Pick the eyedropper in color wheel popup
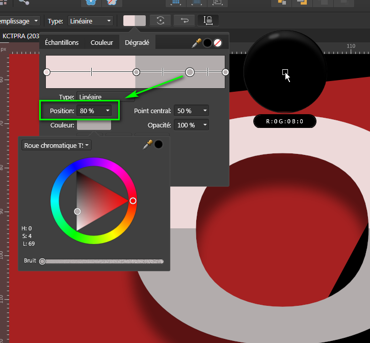This screenshot has height=343, width=370. pos(148,145)
